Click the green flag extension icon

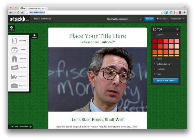(x=171, y=12)
